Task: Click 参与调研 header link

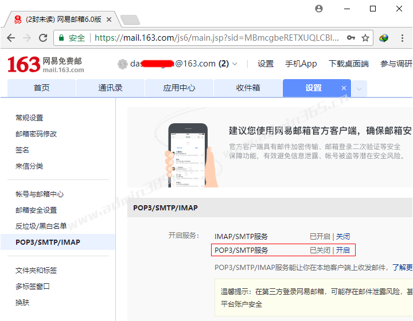Action: (x=396, y=64)
